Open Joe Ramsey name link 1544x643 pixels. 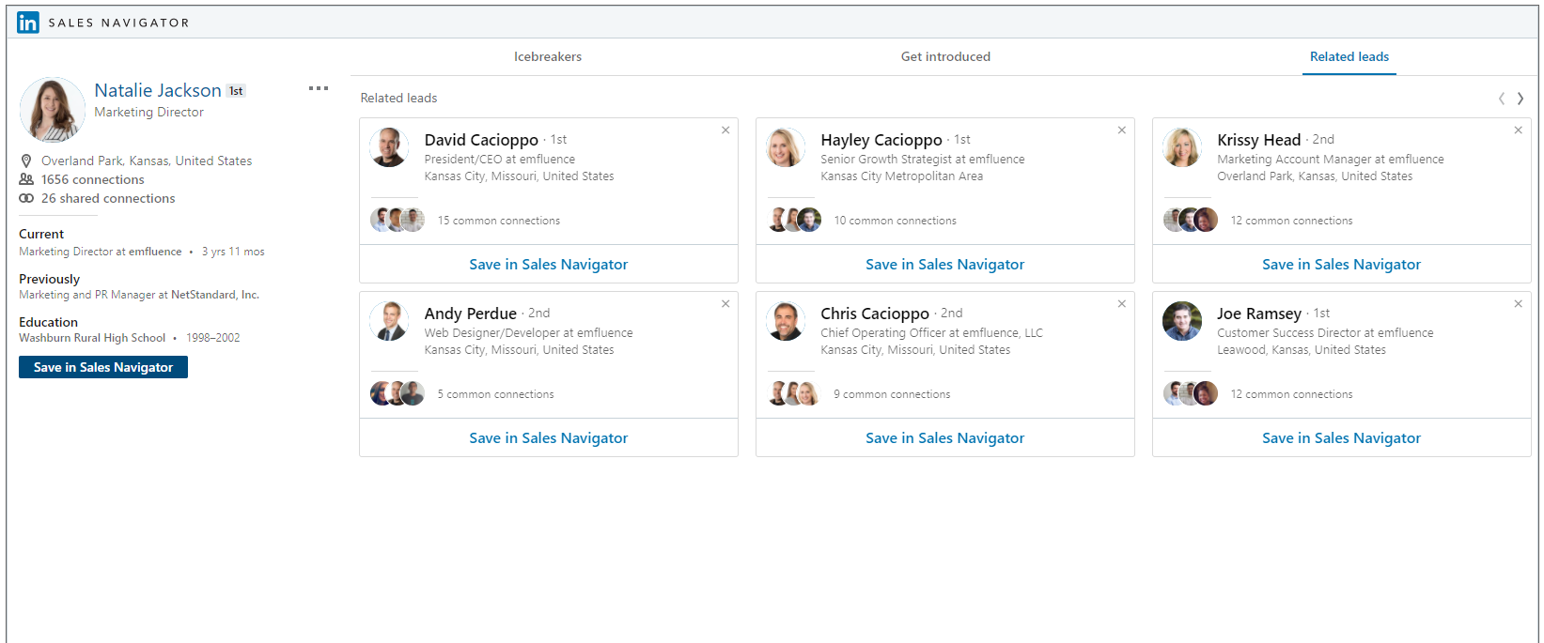pyautogui.click(x=1259, y=314)
